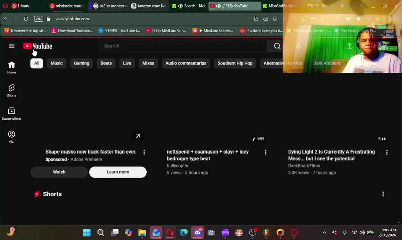Open the You section in sidebar
This screenshot has height=240, width=402.
[11, 137]
